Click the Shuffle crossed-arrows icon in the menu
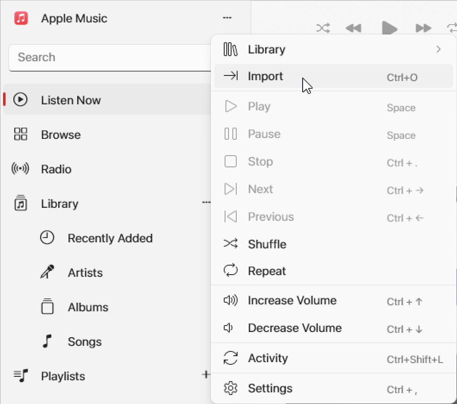The height and width of the screenshot is (404, 457). (231, 243)
